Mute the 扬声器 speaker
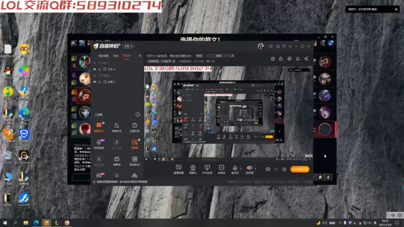404x227 pixels. point(249,168)
